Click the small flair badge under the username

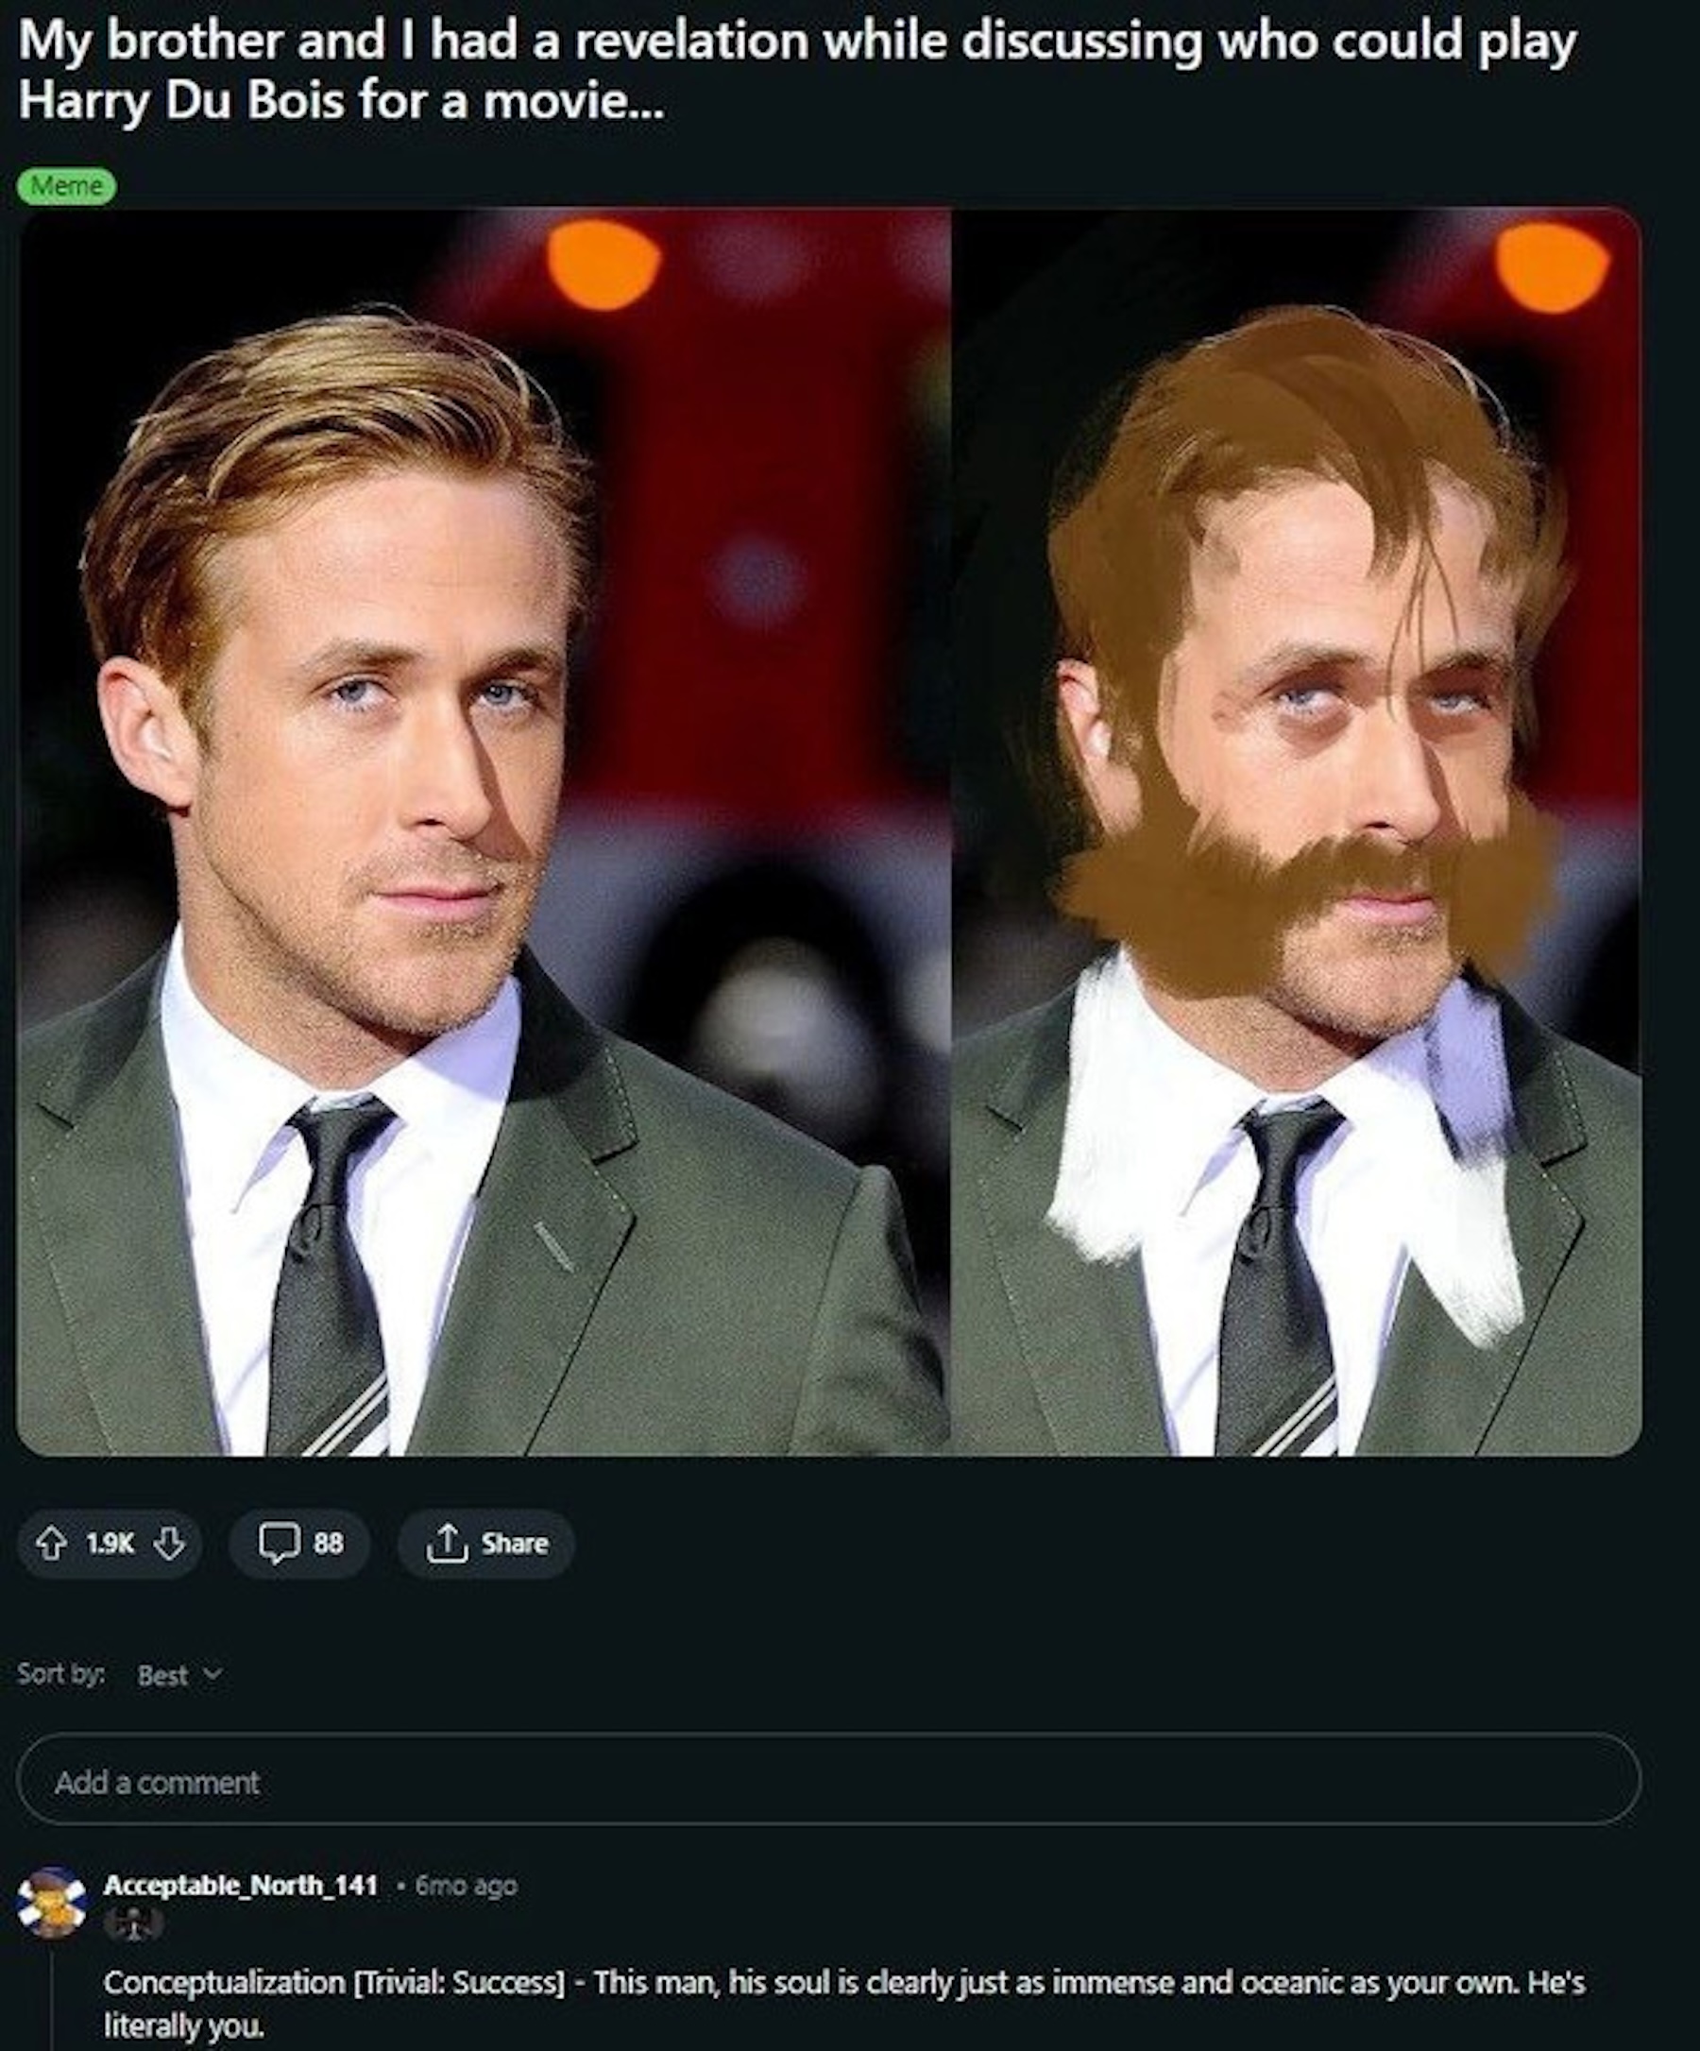click(x=135, y=1923)
